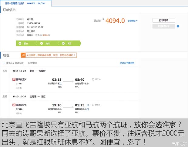Click the T2 terminal link under 01:15 arrival
188x147 pixels.
pyautogui.click(x=88, y=109)
